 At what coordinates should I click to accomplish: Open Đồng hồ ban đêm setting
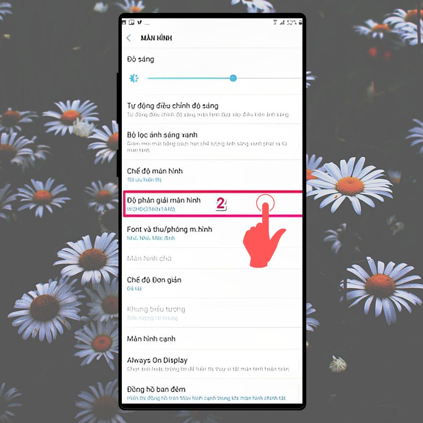(212, 393)
